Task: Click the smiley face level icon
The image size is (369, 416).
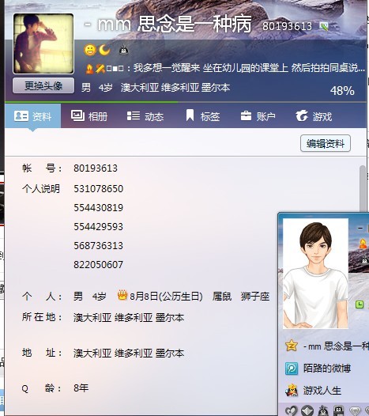Action: [x=90, y=50]
